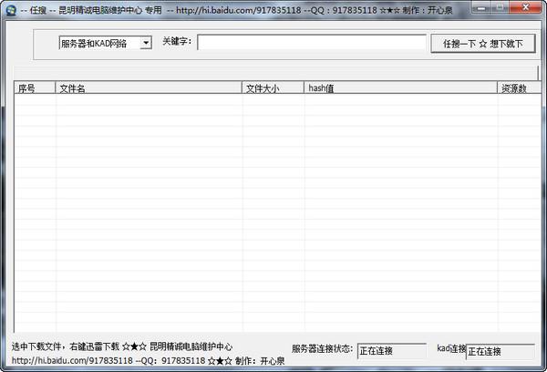This screenshot has height=372, width=547.
Task: Click the 服务器连接状态 label
Action: (x=322, y=349)
